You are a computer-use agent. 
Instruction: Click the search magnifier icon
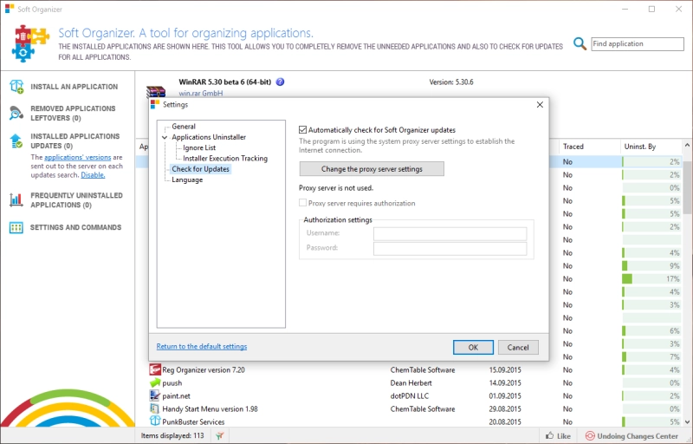pos(580,43)
